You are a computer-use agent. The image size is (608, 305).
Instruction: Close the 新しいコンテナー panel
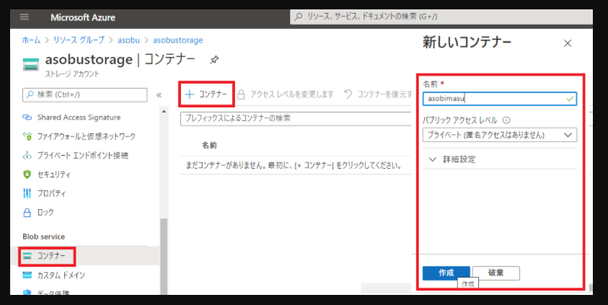[568, 43]
